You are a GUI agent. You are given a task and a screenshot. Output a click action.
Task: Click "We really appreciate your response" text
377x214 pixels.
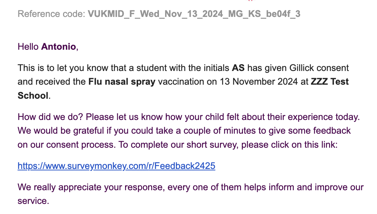coord(91,187)
